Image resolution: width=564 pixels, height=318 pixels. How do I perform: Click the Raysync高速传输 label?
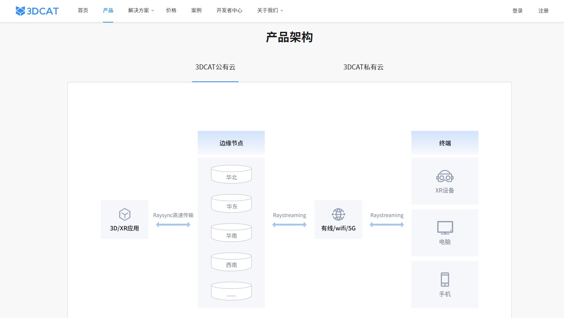point(173,215)
